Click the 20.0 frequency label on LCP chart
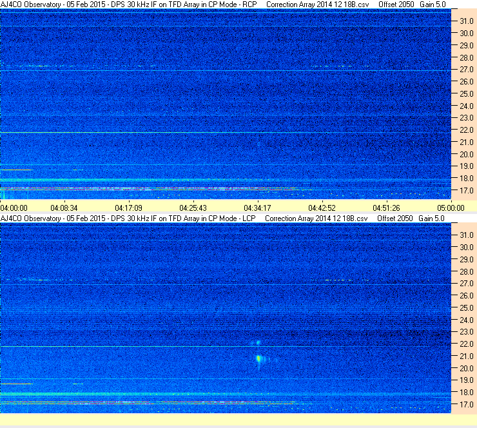 (x=466, y=369)
